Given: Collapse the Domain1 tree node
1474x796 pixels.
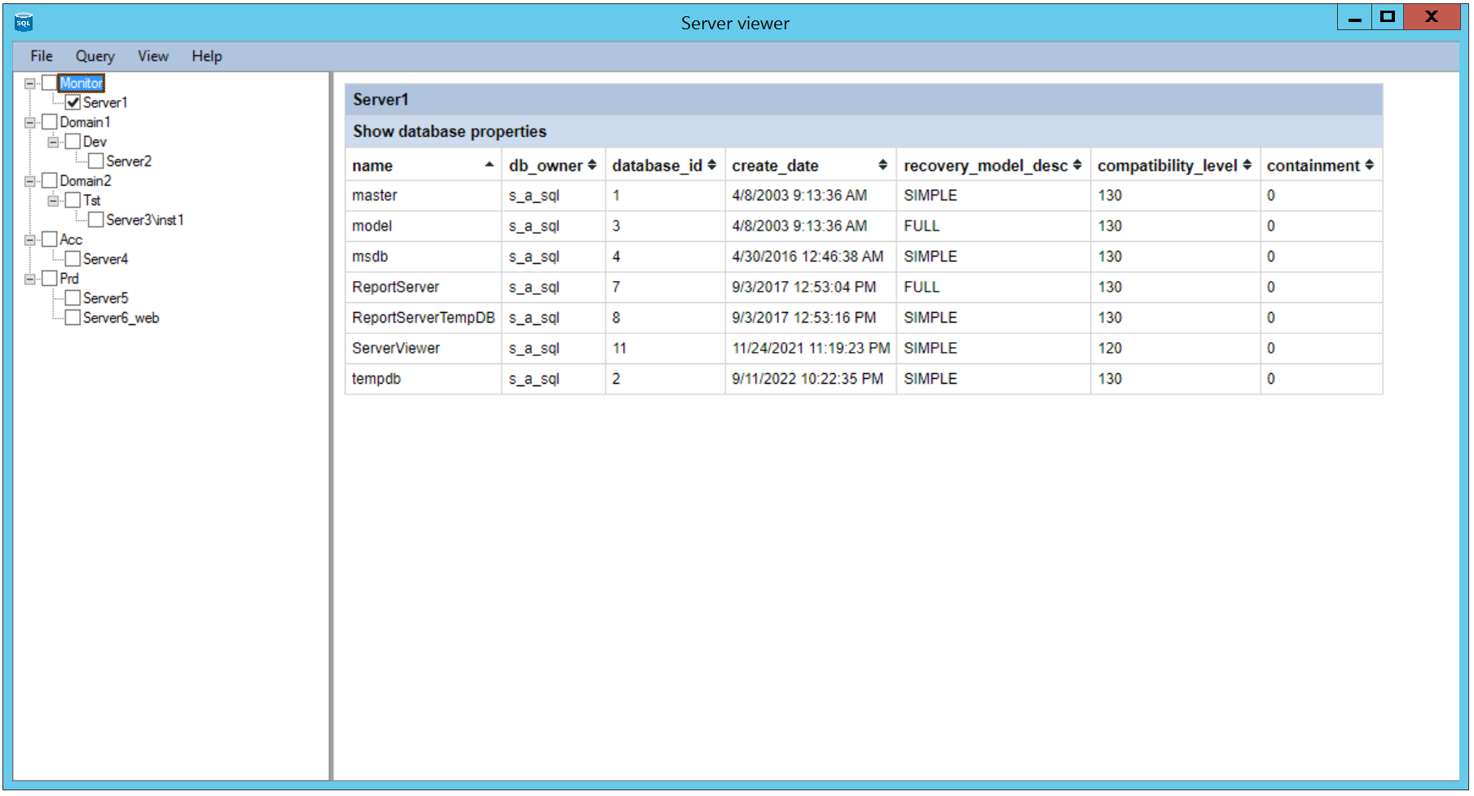Looking at the screenshot, I should click(30, 122).
